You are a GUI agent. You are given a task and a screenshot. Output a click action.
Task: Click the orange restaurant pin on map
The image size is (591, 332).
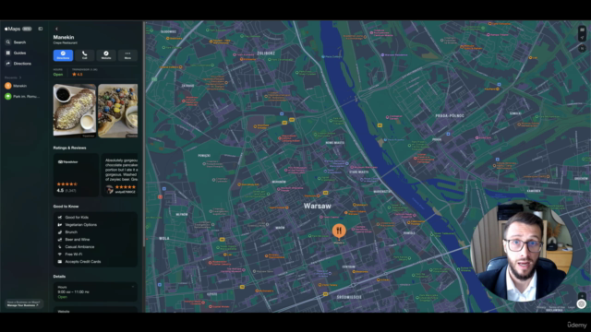(339, 231)
